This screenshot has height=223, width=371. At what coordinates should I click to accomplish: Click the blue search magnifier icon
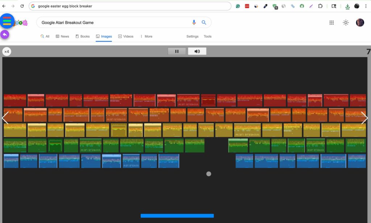tap(204, 22)
